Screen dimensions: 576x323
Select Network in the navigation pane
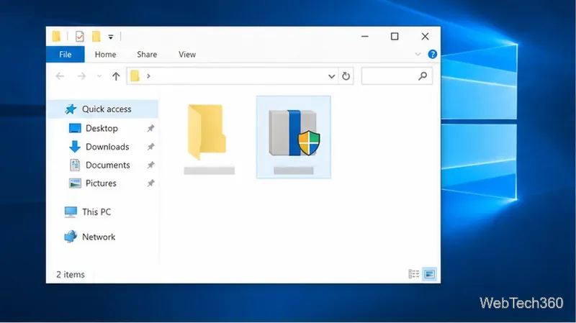click(99, 237)
